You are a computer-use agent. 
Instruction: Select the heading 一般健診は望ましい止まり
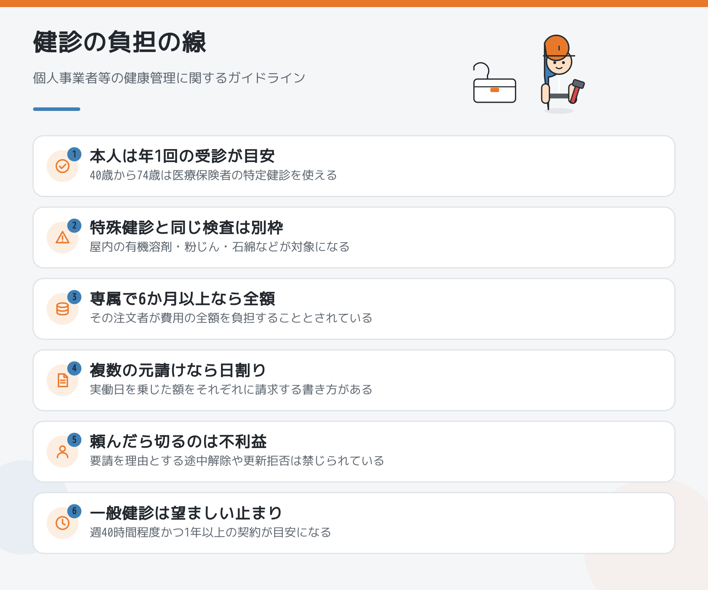186,513
